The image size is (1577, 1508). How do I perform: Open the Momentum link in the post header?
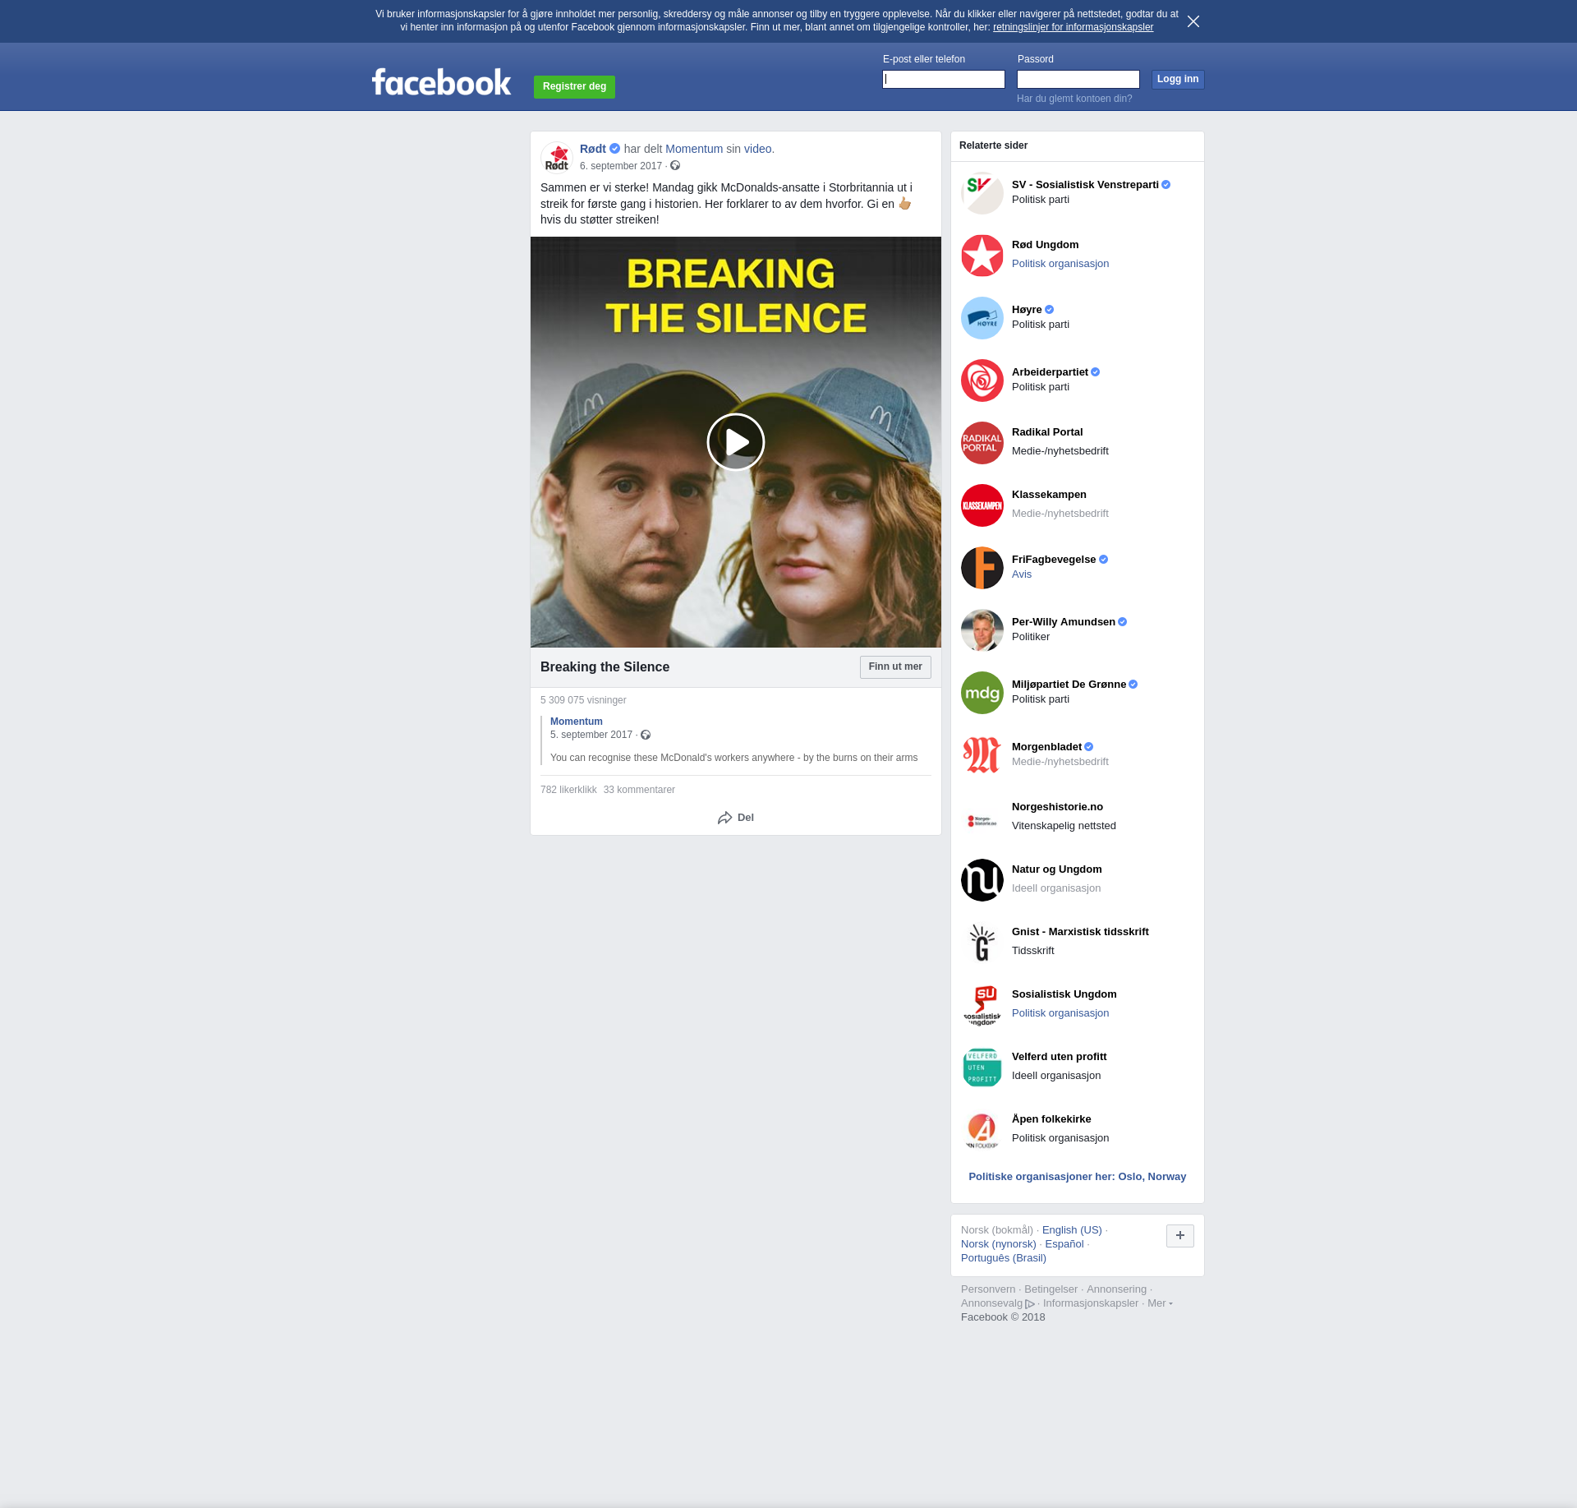click(x=694, y=149)
